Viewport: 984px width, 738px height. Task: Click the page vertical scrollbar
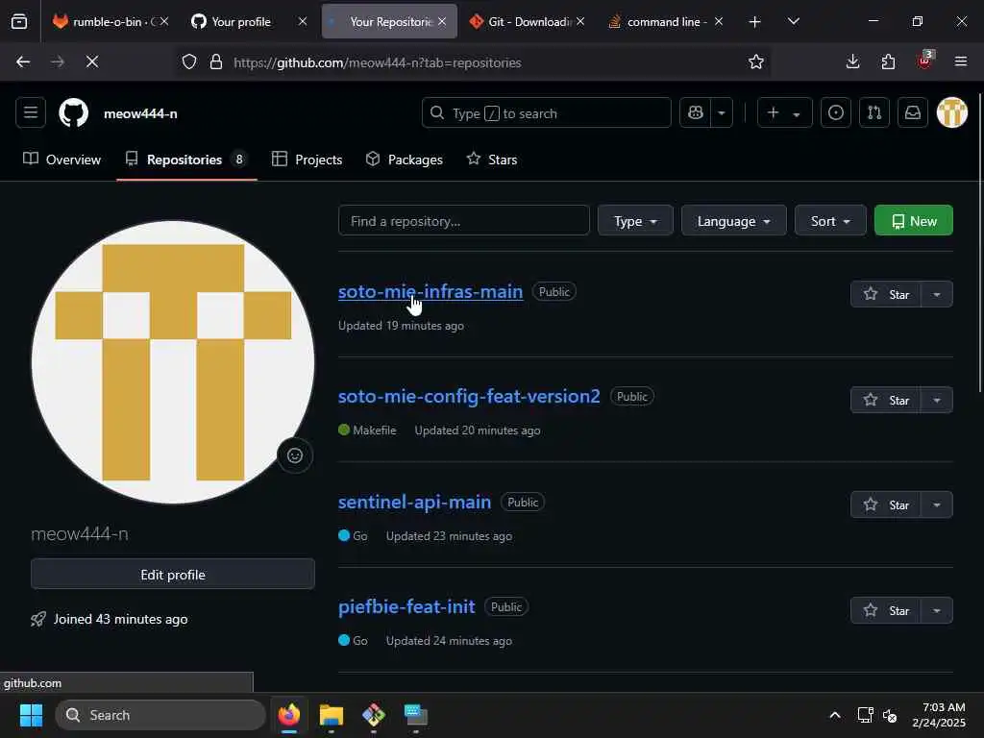tap(979, 243)
